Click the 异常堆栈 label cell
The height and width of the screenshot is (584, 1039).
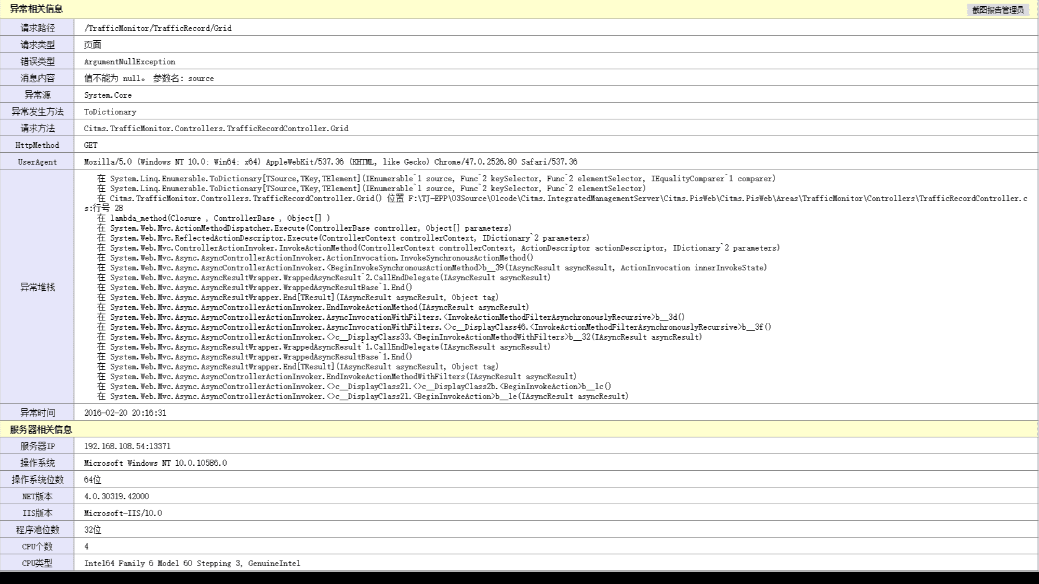click(x=37, y=287)
